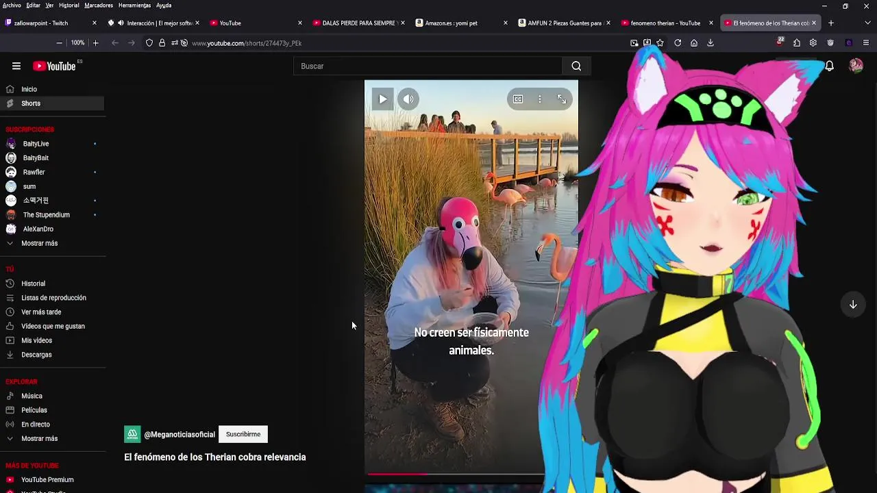Click the picture-in-picture toolbar icon

(634, 43)
